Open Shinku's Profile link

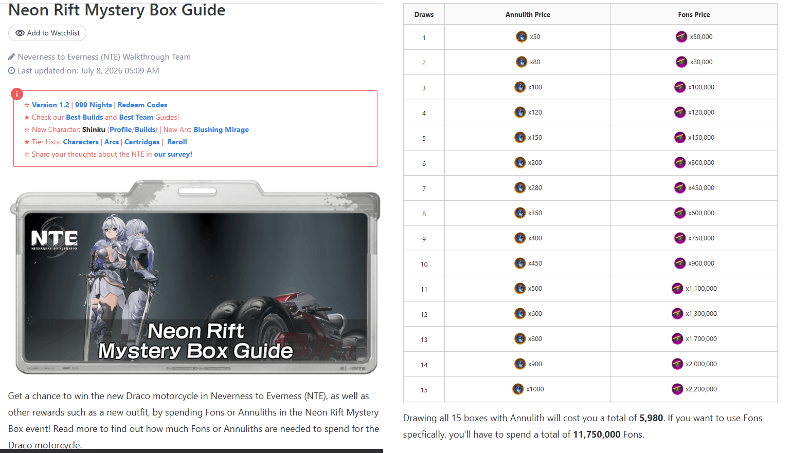coord(121,129)
